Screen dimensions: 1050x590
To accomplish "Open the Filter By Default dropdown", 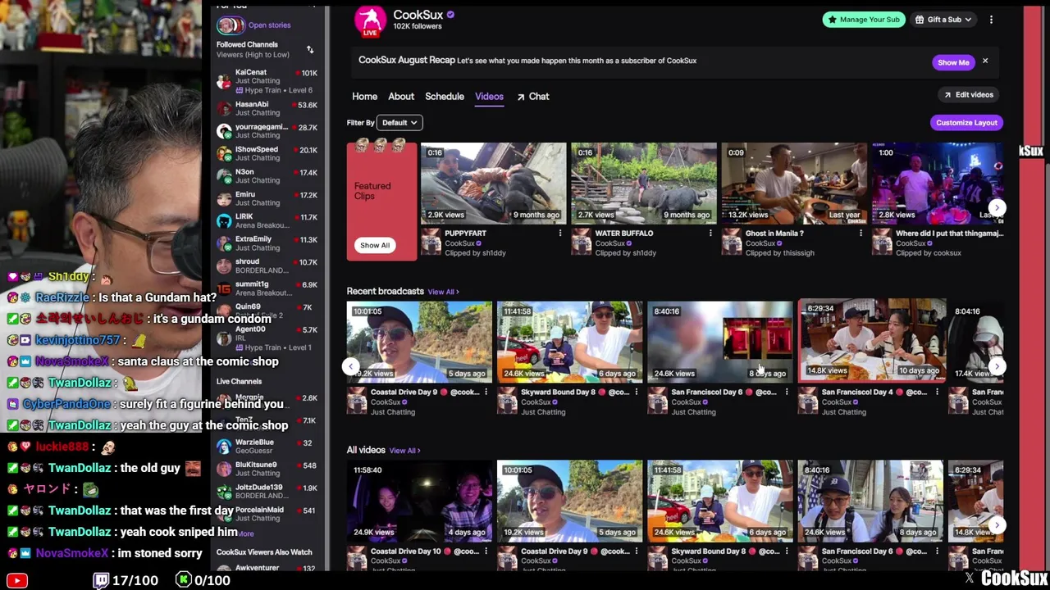I will pos(399,123).
